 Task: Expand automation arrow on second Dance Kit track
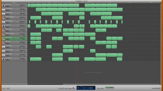pyautogui.click(x=26, y=27)
